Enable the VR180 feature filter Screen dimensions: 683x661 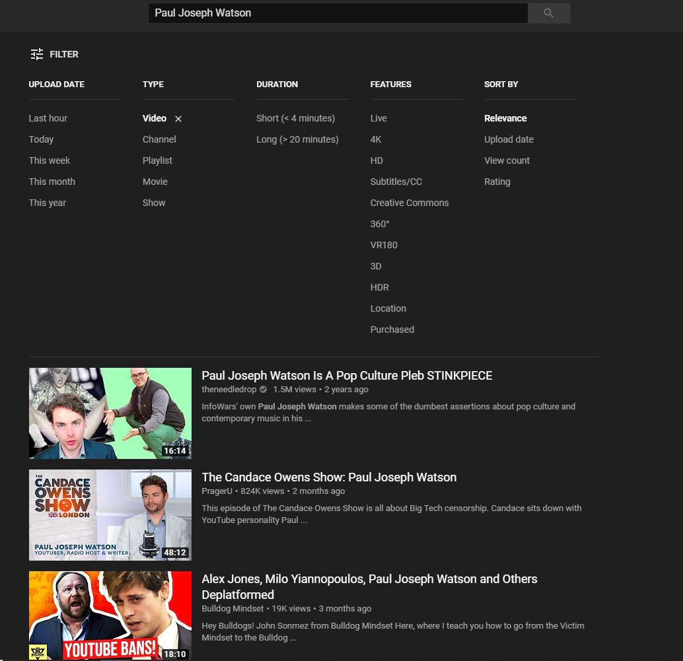point(383,245)
